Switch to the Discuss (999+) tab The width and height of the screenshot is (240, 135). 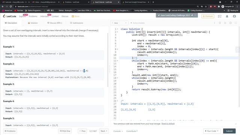point(55,23)
